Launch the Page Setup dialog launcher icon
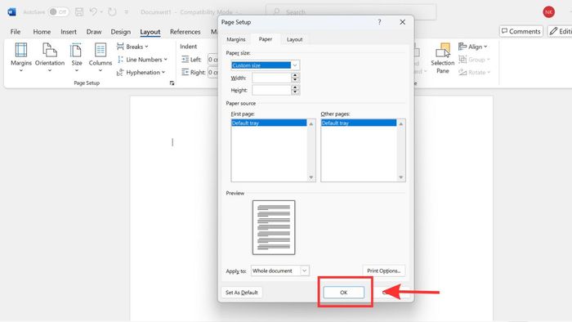 (172, 83)
